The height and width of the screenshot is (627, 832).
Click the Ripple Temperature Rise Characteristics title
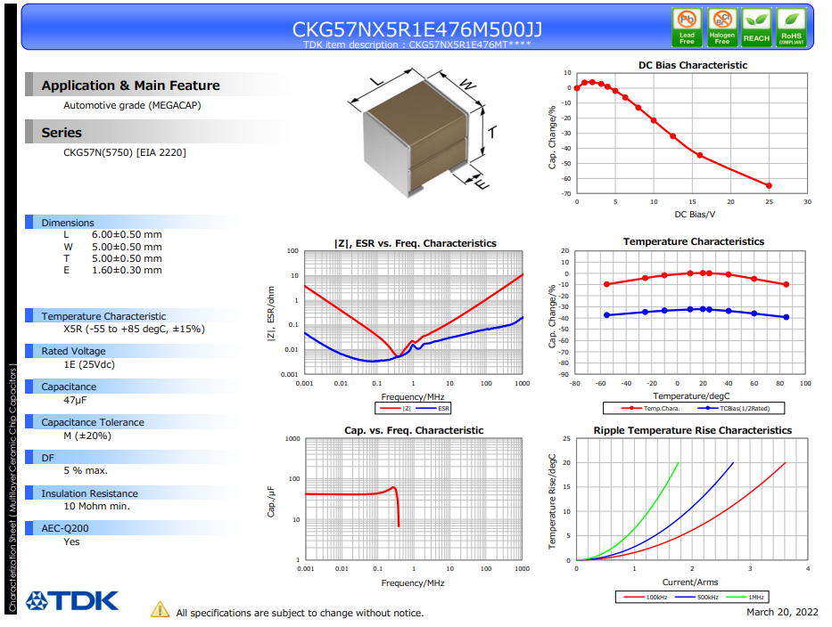(693, 430)
